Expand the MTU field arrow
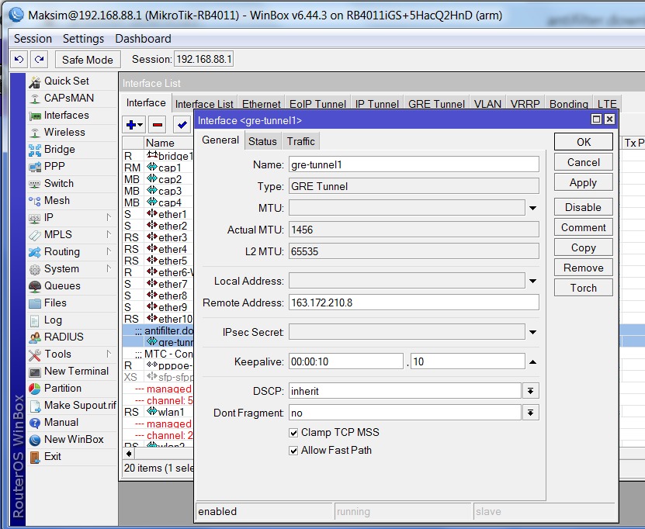 coord(532,208)
